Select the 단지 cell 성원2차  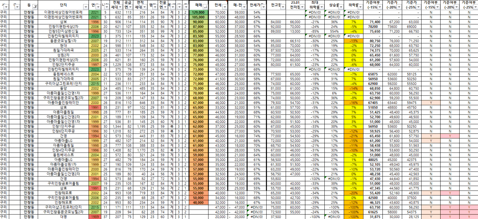tap(63, 55)
